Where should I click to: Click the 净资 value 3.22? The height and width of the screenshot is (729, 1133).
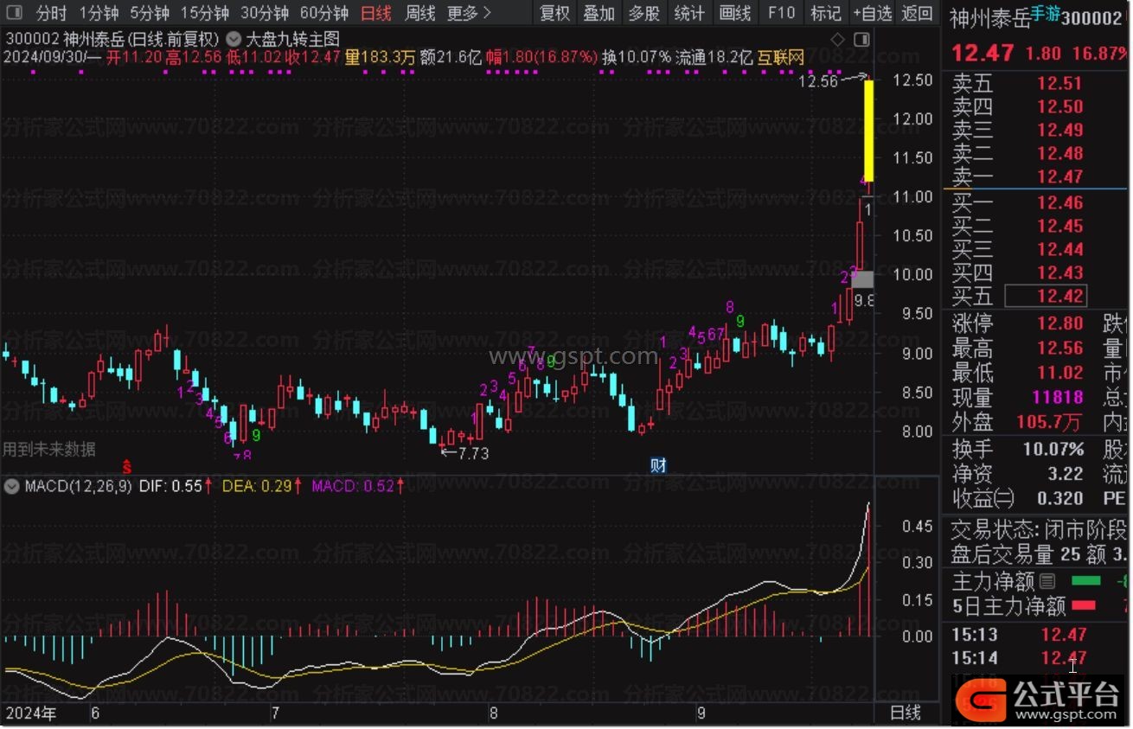coord(1066,474)
